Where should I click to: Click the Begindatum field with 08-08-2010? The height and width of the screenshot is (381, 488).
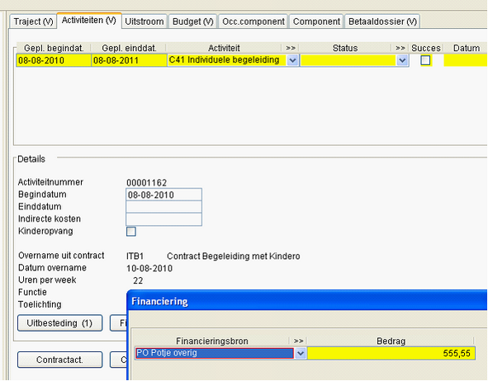tap(163, 195)
